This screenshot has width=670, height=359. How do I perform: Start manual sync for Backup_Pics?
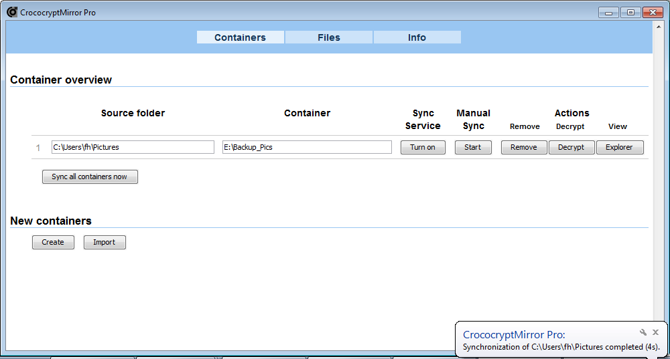coord(473,147)
